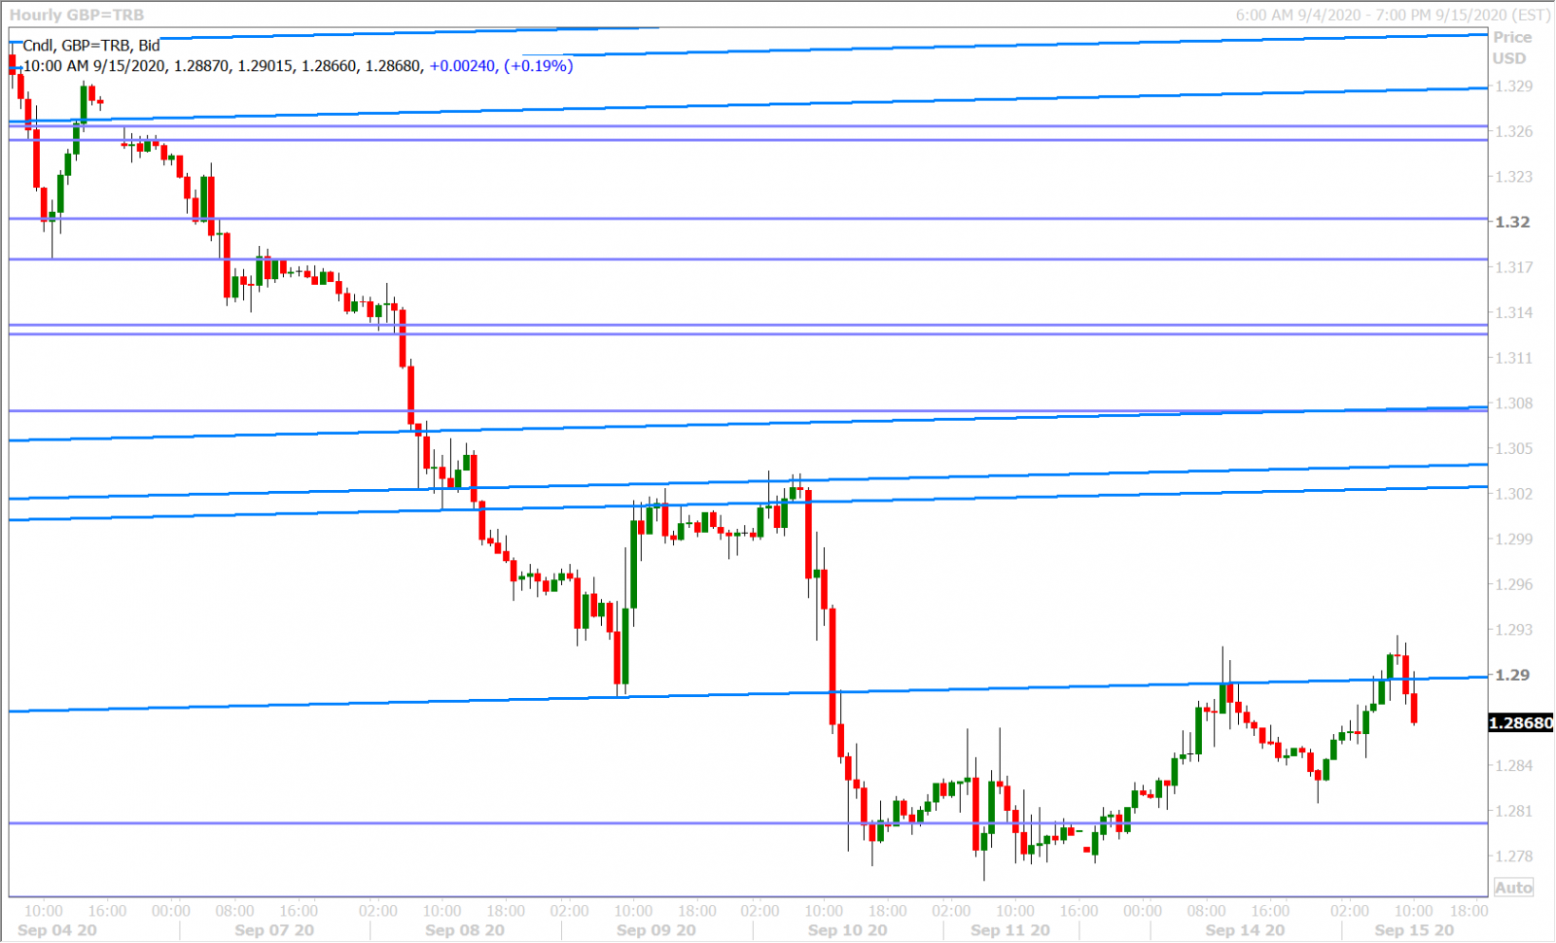
Task: Click the bold 1.32 price axis label
Action: pos(1512,222)
